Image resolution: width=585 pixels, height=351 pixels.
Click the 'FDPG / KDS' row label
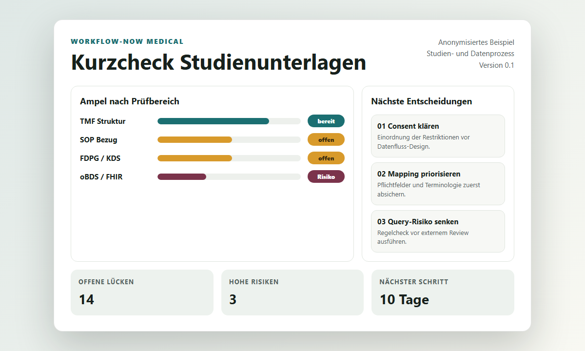[x=100, y=158]
